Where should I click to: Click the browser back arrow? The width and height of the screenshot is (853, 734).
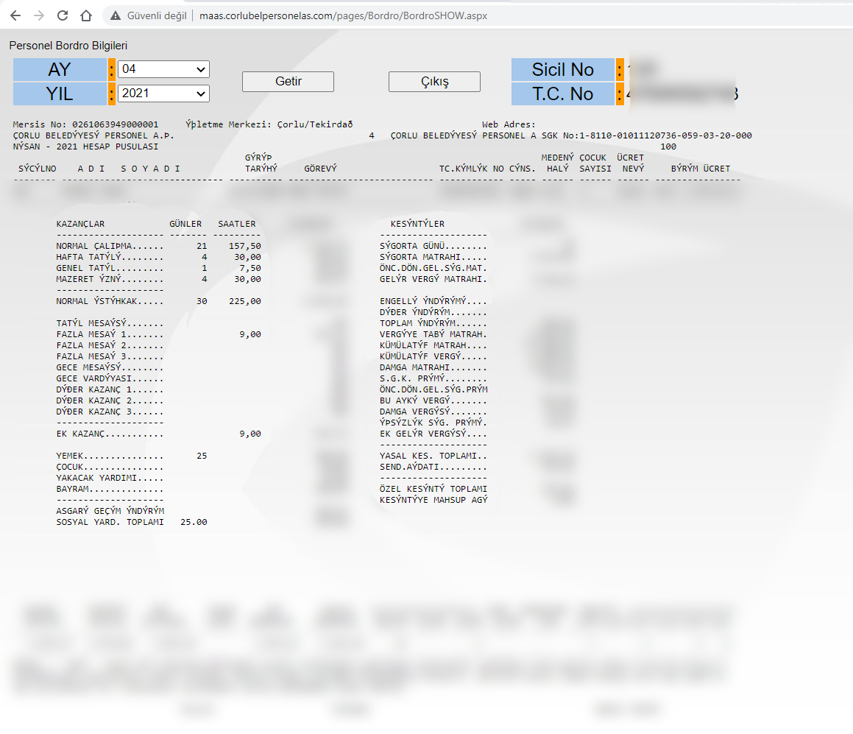16,15
